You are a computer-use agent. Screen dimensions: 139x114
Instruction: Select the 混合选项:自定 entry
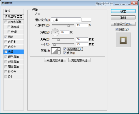click(x=14, y=17)
